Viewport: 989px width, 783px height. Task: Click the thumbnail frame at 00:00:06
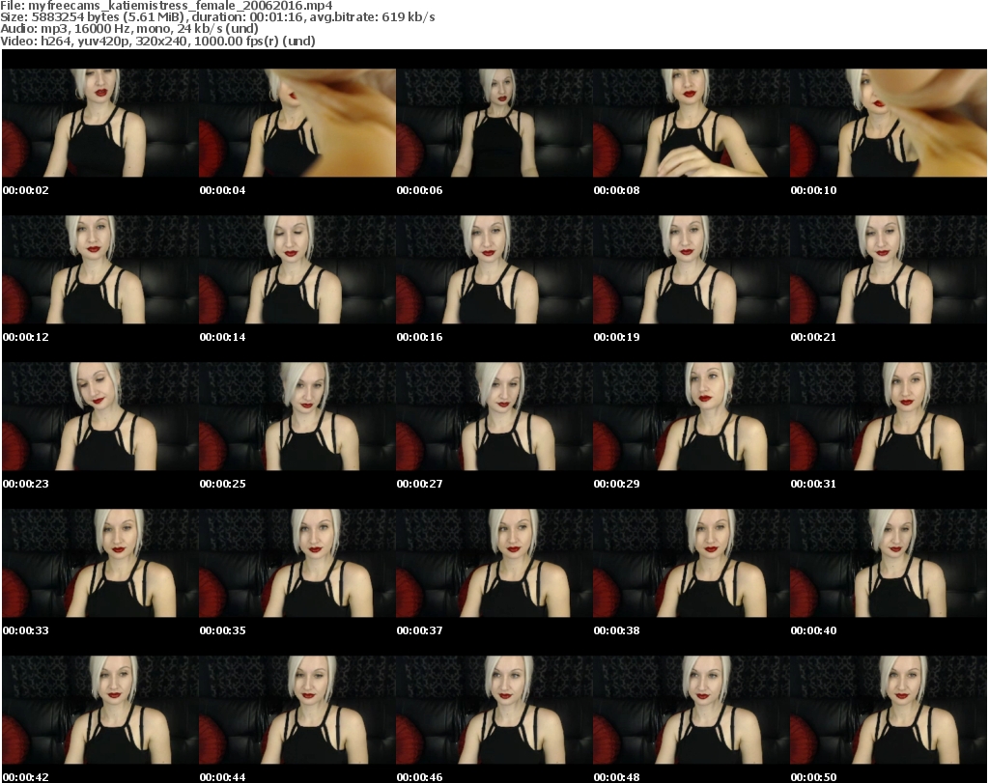click(494, 123)
